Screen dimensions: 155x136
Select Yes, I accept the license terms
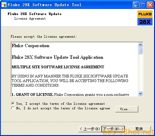click(13, 104)
